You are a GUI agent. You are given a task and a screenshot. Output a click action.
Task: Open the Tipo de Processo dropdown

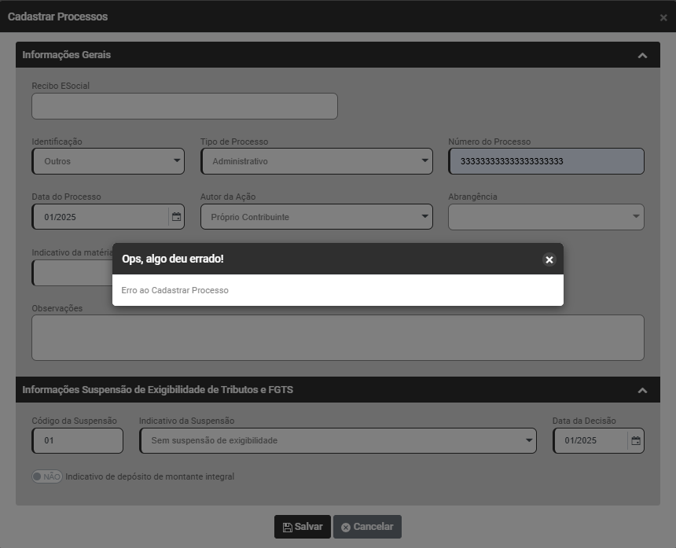tap(316, 161)
